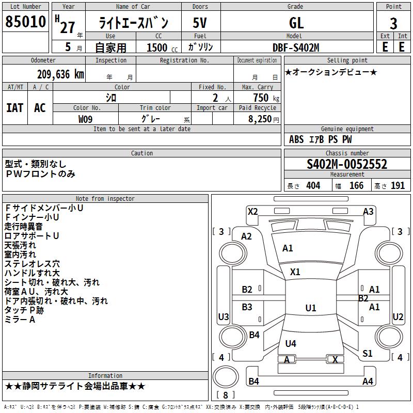Select the U1 dent marker on roof

click(311, 308)
